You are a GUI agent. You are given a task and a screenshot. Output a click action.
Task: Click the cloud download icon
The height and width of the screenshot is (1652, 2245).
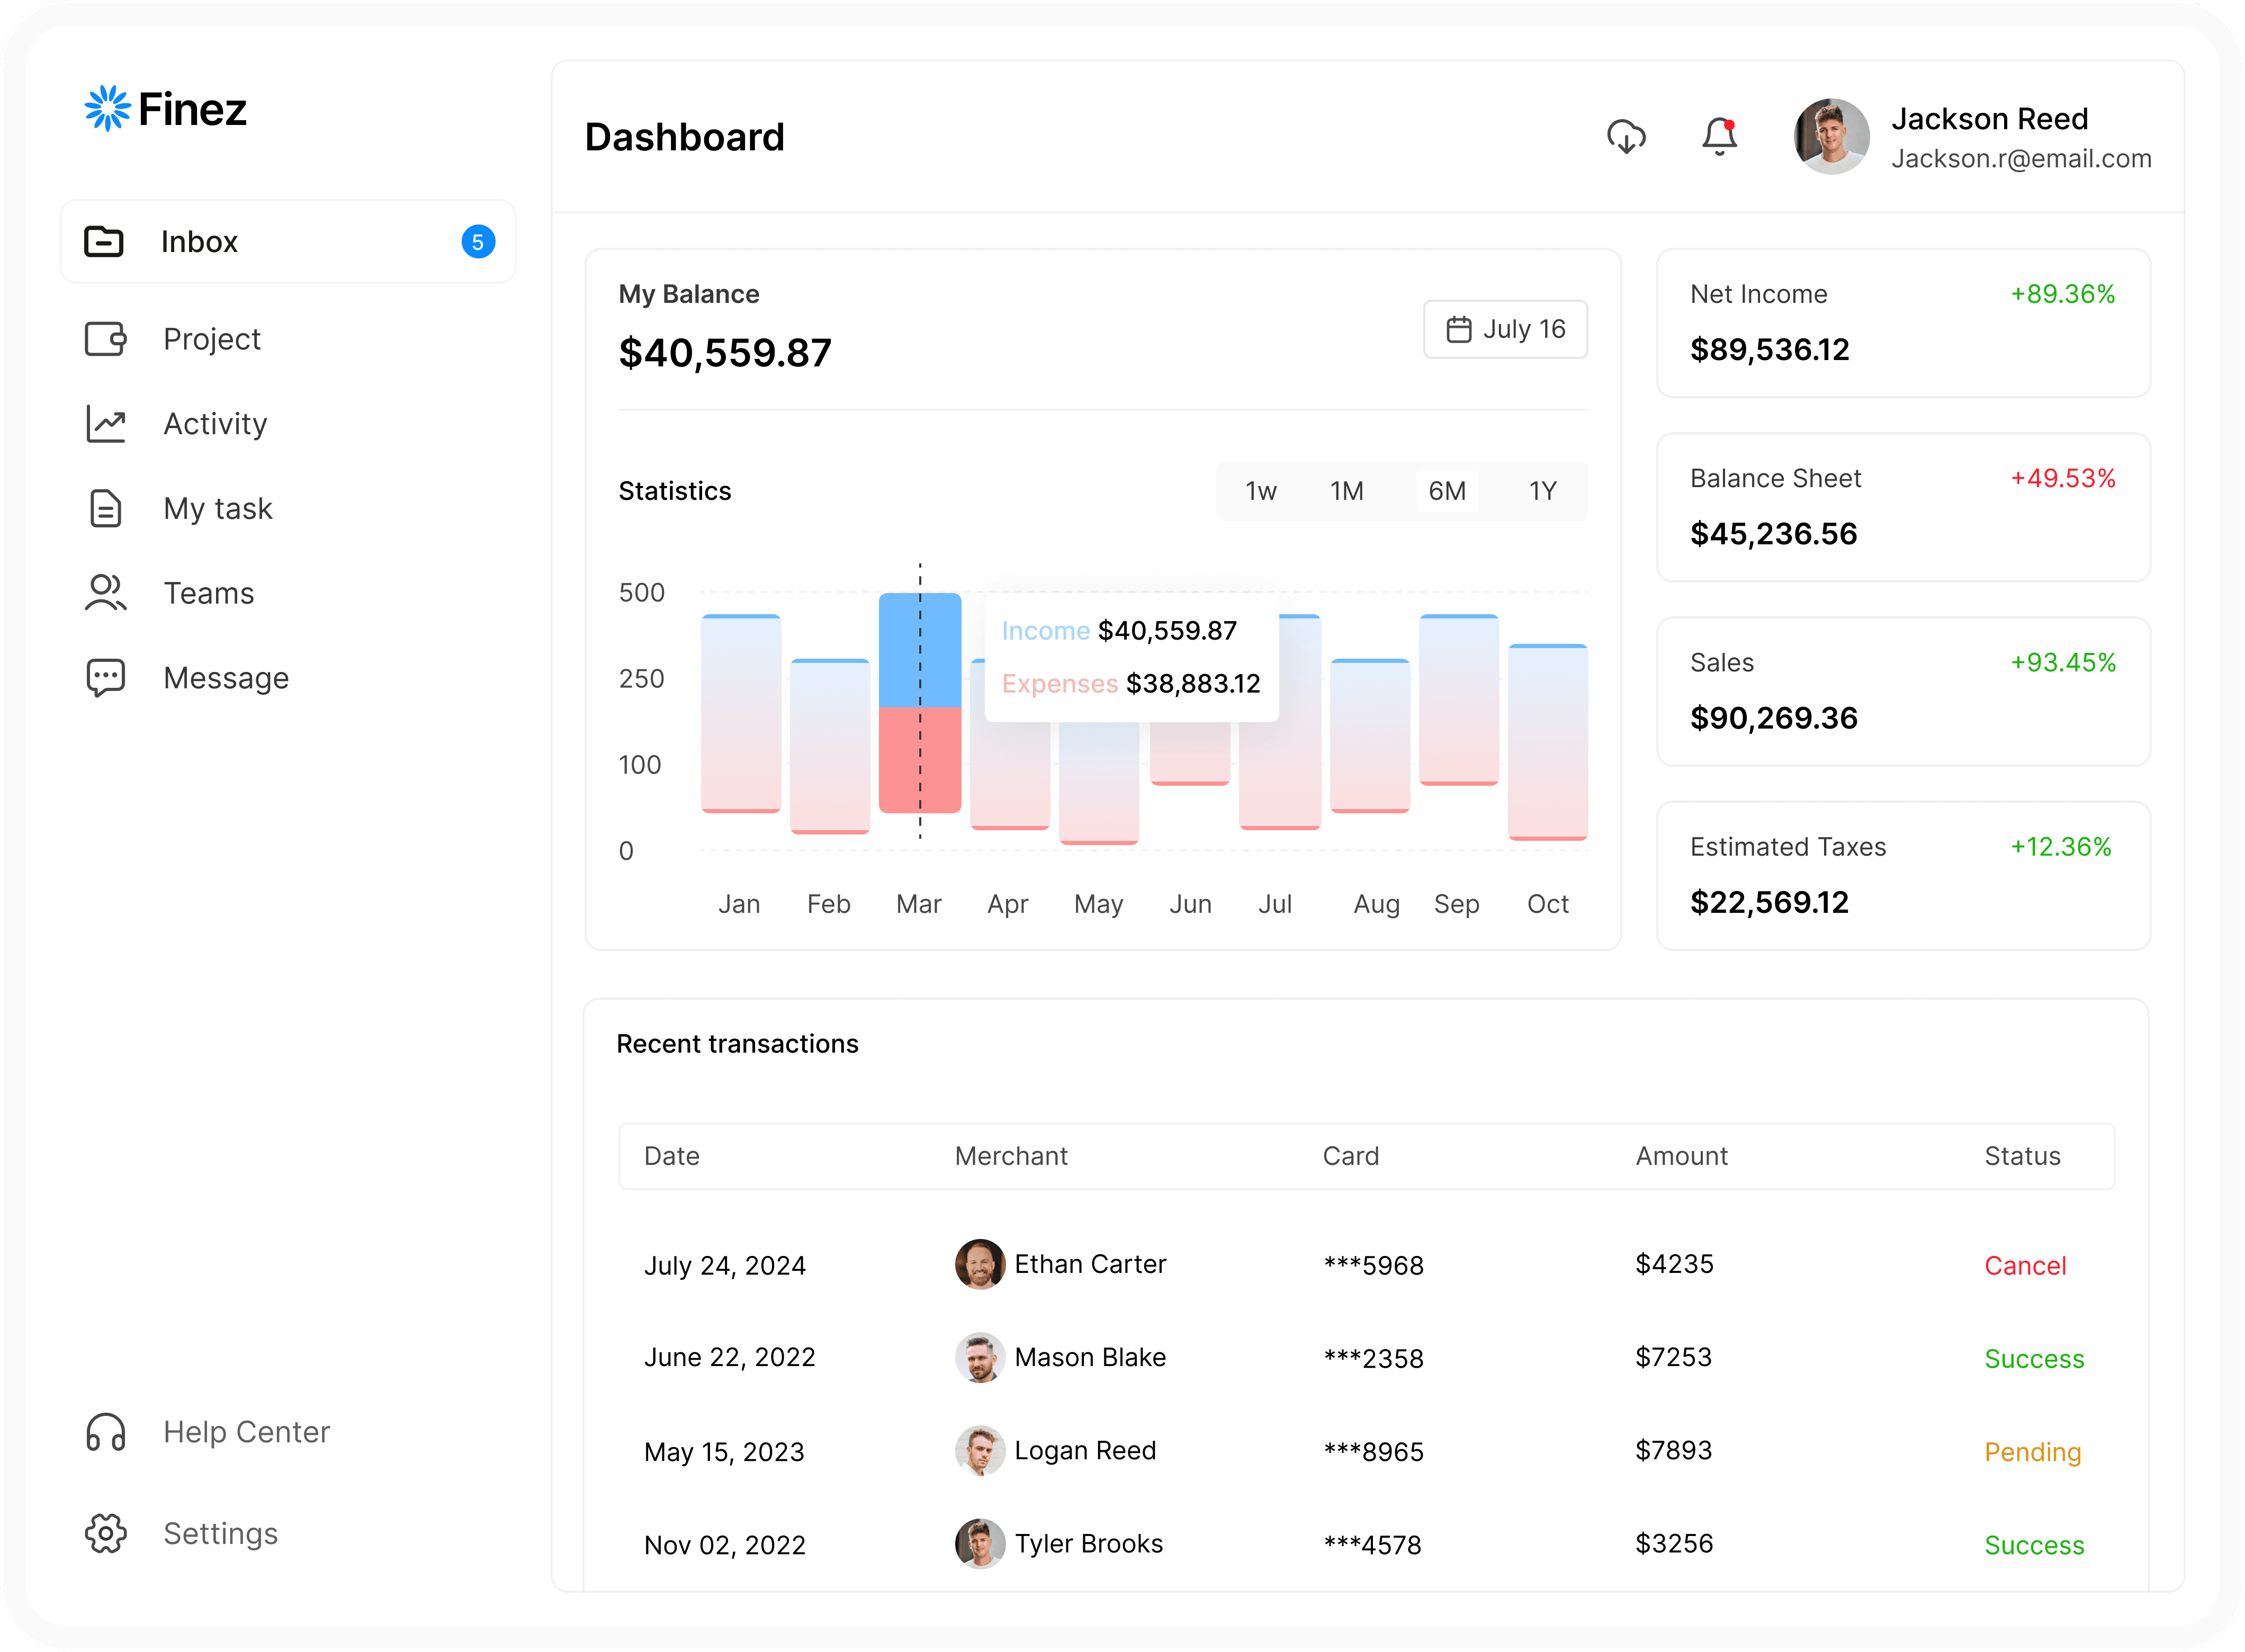[x=1626, y=136]
